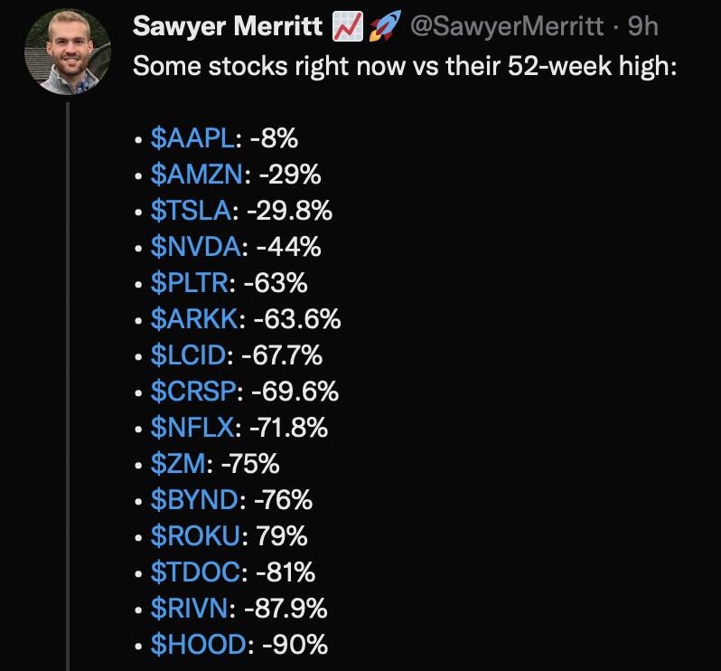Open the $NFLX cashtag
Viewport: 721px width, 671px height.
pos(192,427)
